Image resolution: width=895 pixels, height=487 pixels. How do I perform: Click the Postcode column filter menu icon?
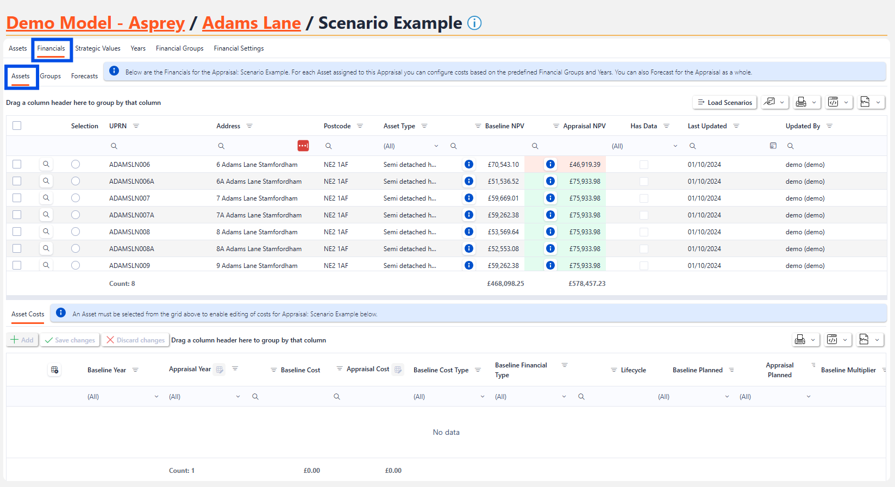click(360, 126)
